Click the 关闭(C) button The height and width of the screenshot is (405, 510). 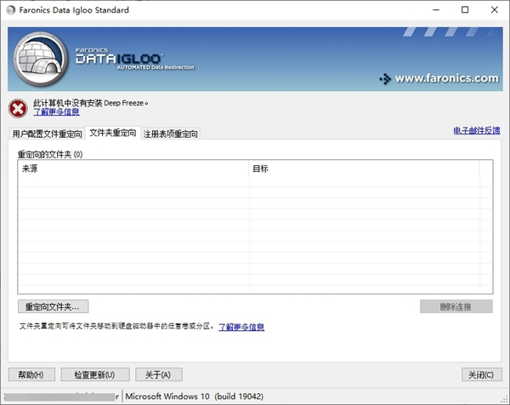point(481,374)
